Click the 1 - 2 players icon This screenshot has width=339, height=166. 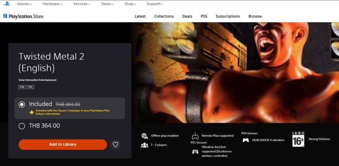(x=144, y=145)
